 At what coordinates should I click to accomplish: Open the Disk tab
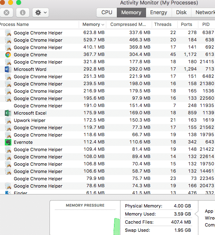(181, 13)
